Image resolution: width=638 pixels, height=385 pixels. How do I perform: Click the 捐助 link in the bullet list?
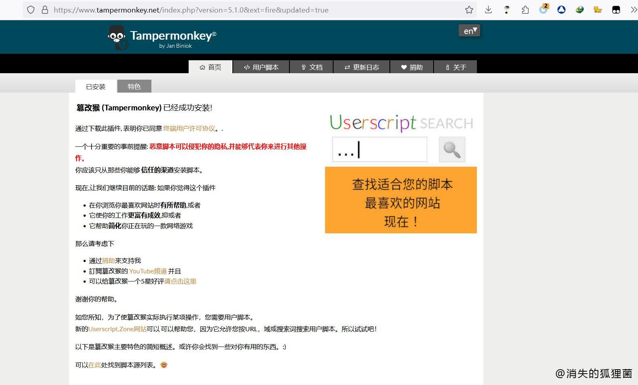click(108, 260)
